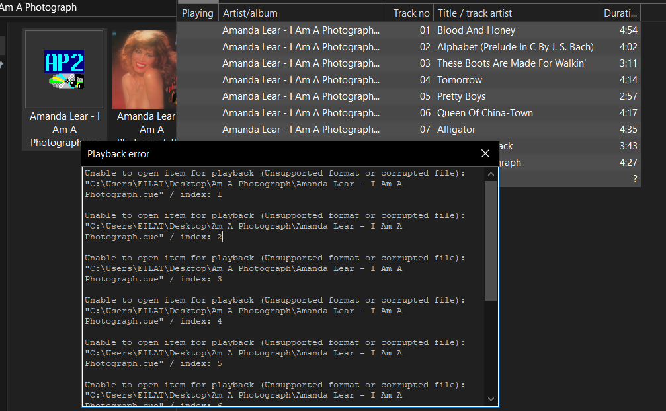Screen dimensions: 666x411
Task: Open the AP2 cue file icon
Action: 64,69
